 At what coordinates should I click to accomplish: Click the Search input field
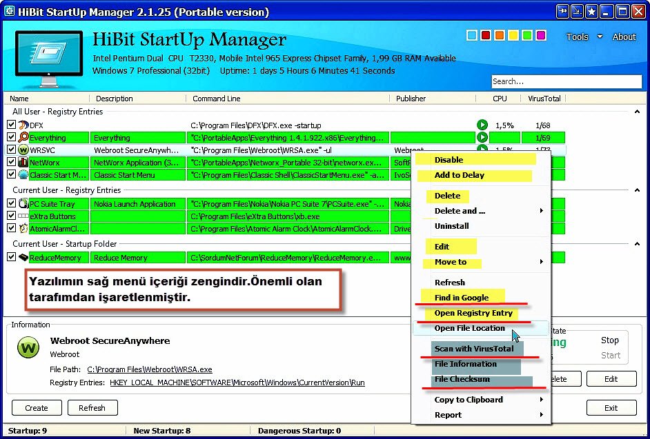567,81
